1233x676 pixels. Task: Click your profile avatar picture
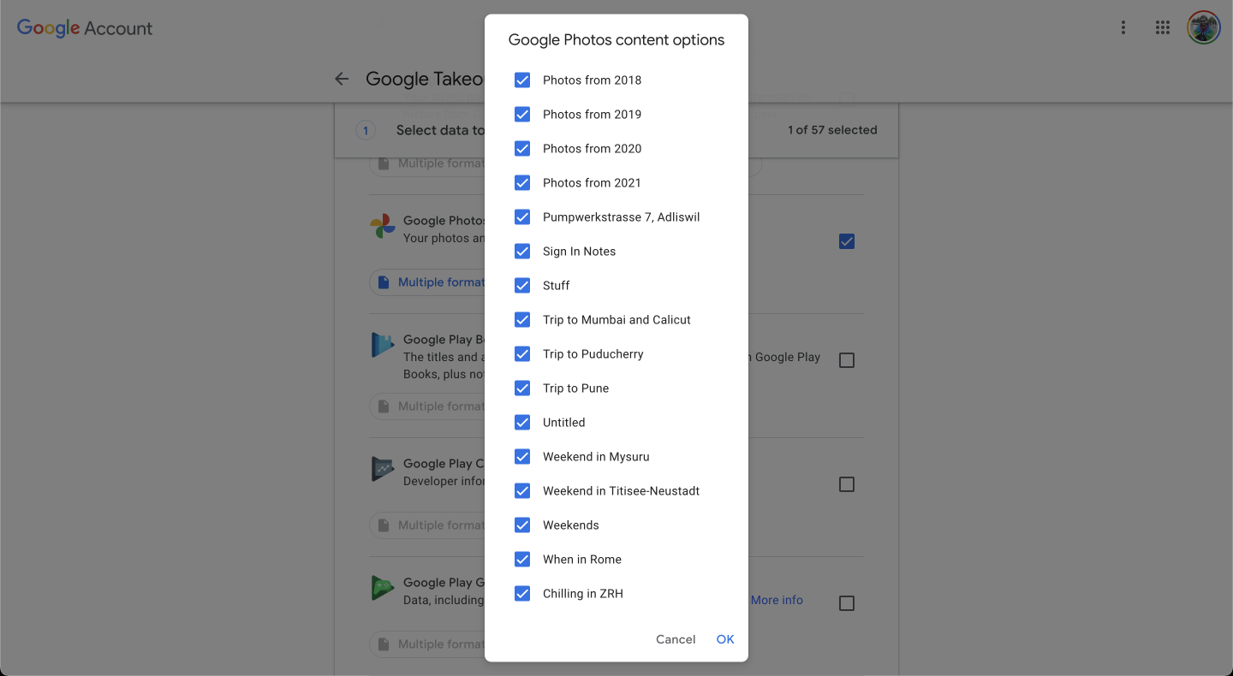point(1203,27)
